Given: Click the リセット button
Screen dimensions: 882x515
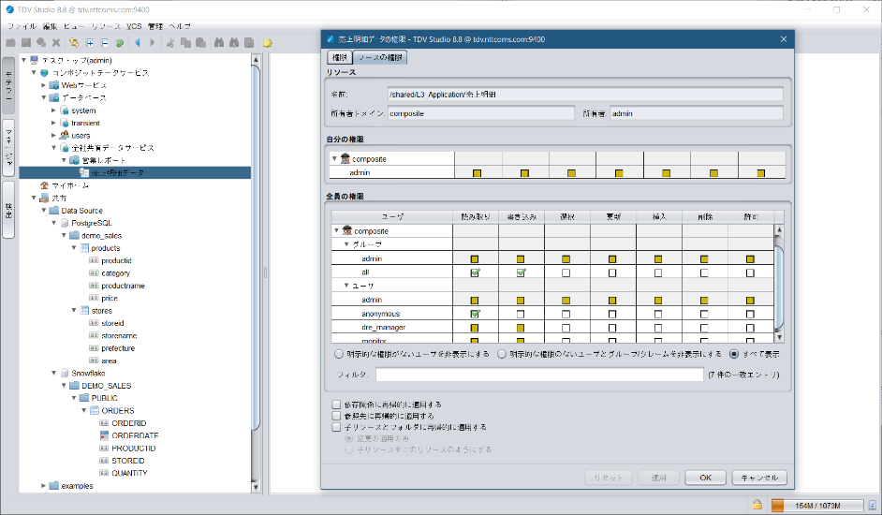Looking at the screenshot, I should (608, 478).
